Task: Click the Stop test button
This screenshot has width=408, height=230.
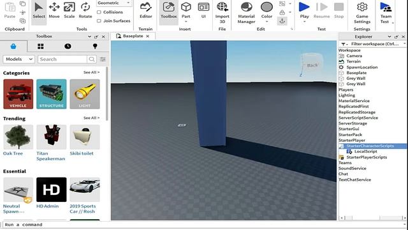Action: point(339,10)
